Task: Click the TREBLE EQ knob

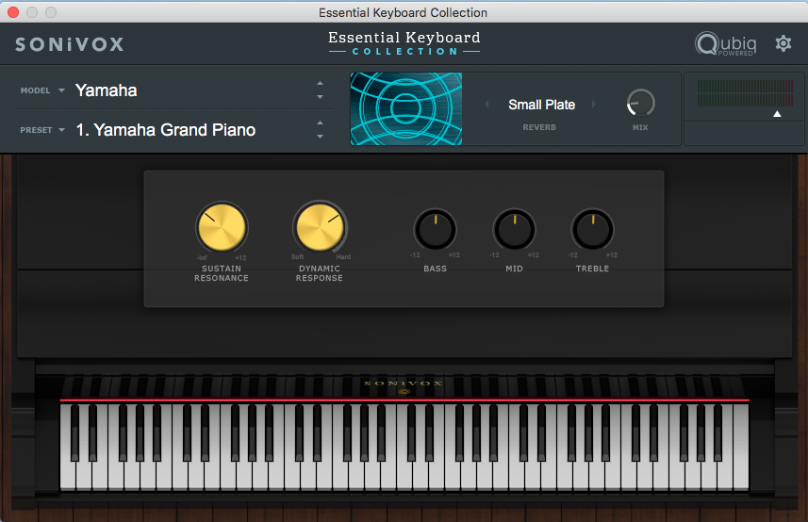Action: (593, 230)
